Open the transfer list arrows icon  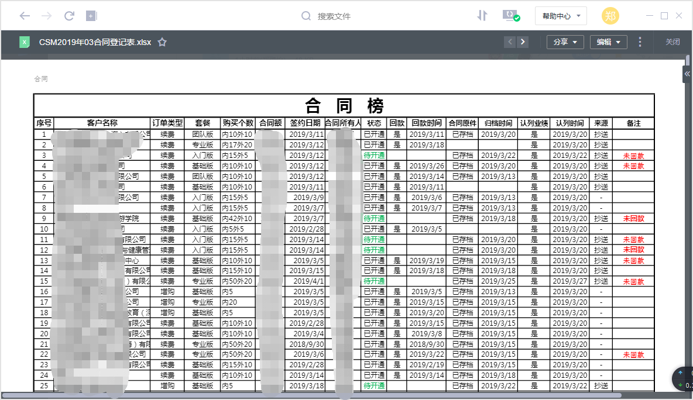(482, 16)
